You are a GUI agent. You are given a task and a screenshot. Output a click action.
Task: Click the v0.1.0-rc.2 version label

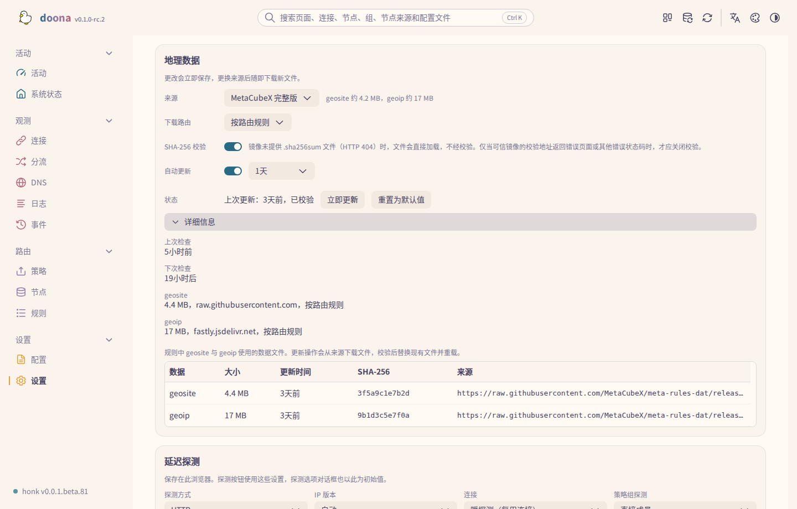pyautogui.click(x=90, y=19)
